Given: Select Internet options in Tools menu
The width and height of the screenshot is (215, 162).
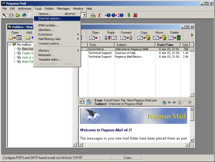Looking at the screenshot, I should click(x=50, y=18).
